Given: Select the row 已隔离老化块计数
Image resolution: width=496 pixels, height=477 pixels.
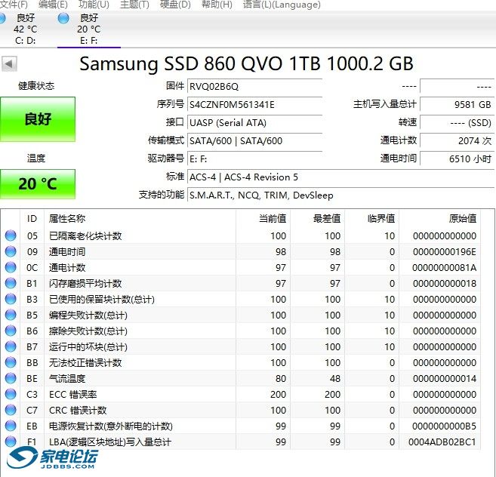Looking at the screenshot, I should 241,236.
